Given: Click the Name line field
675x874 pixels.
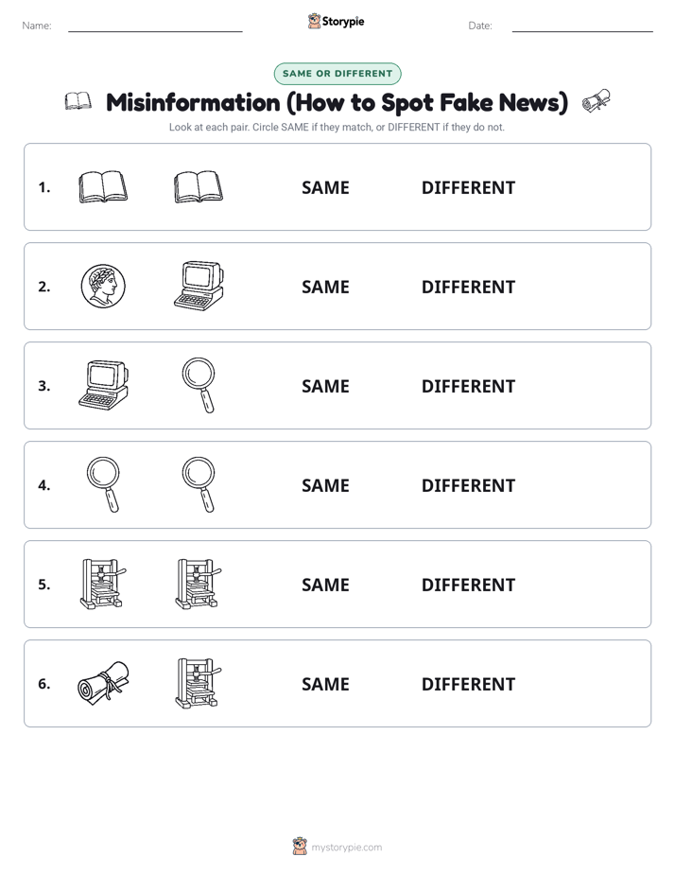Looking at the screenshot, I should 155,26.
